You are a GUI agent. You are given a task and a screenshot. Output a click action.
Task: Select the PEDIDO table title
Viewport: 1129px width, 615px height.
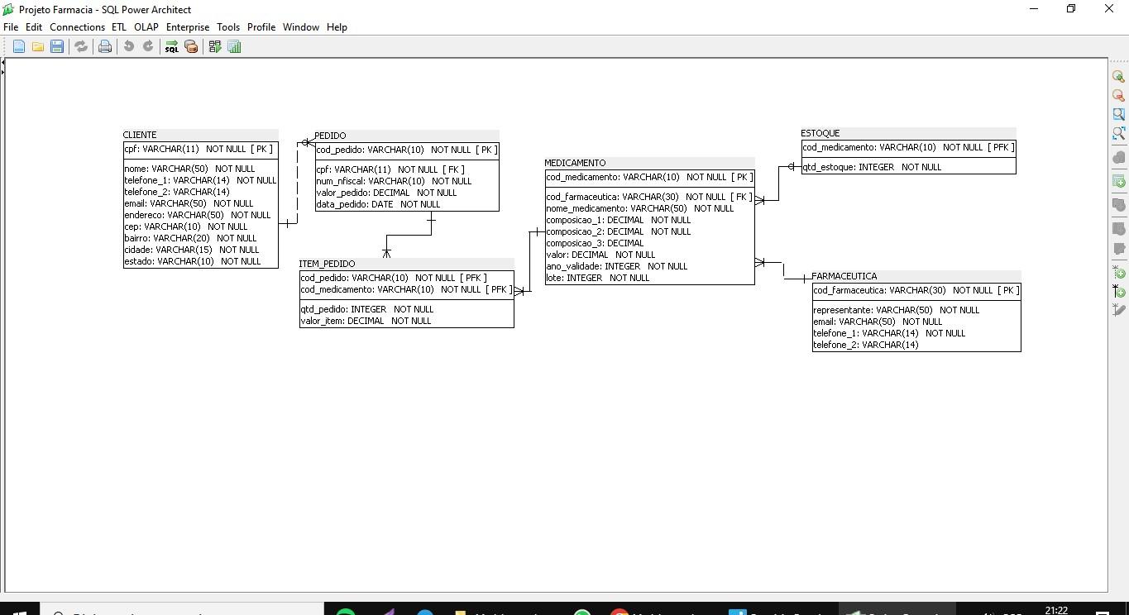pyautogui.click(x=330, y=136)
